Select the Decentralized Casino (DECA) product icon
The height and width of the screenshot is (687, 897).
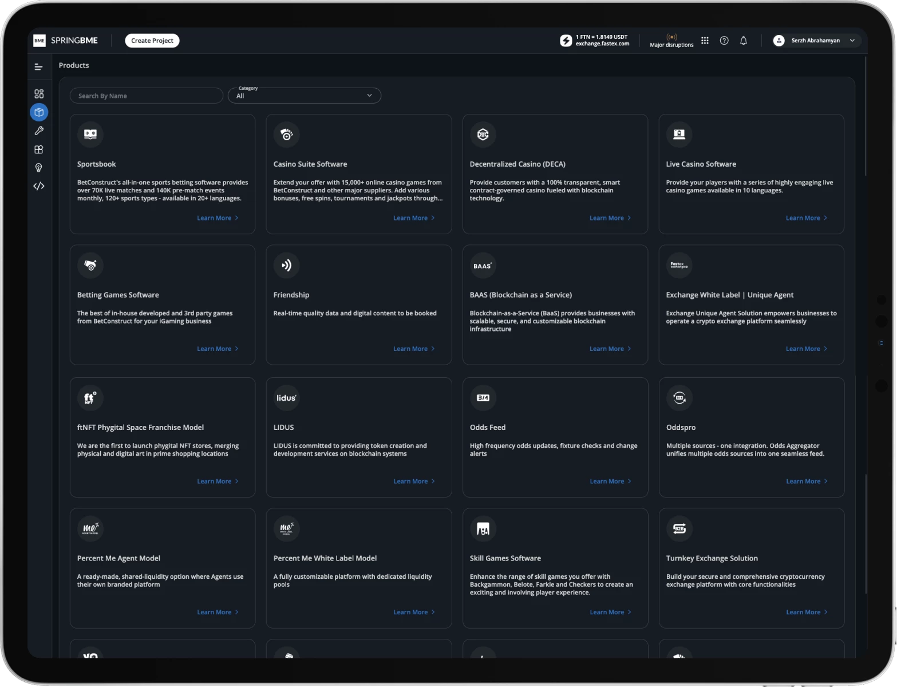coord(483,135)
